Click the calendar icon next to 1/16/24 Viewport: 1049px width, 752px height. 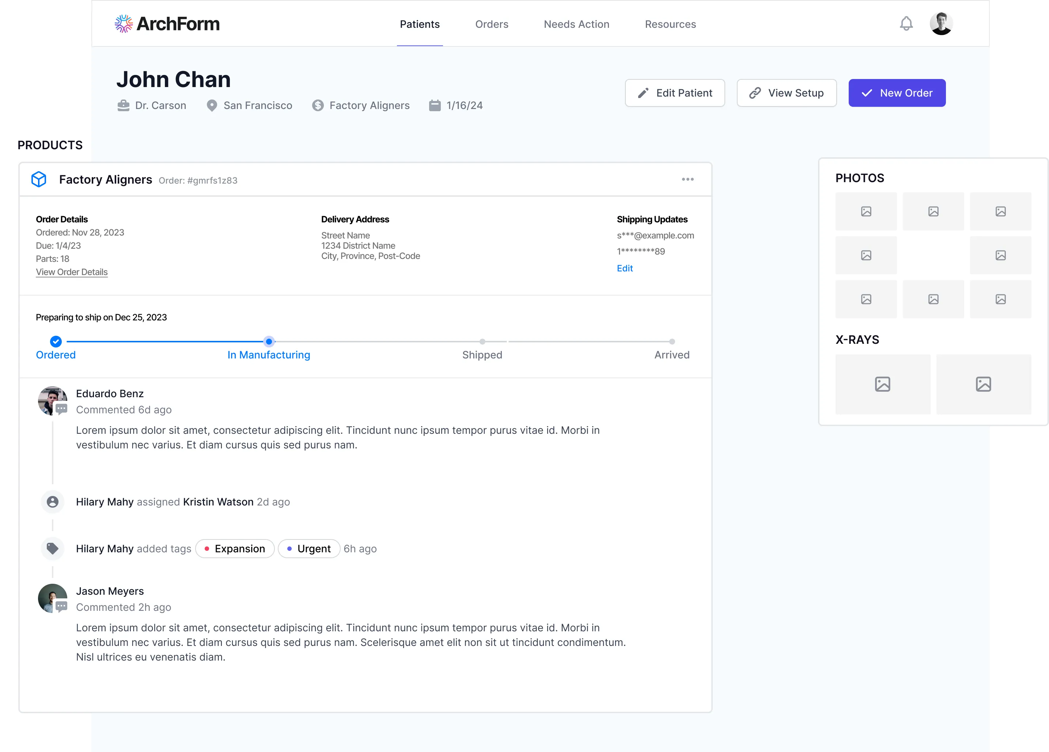pos(435,105)
